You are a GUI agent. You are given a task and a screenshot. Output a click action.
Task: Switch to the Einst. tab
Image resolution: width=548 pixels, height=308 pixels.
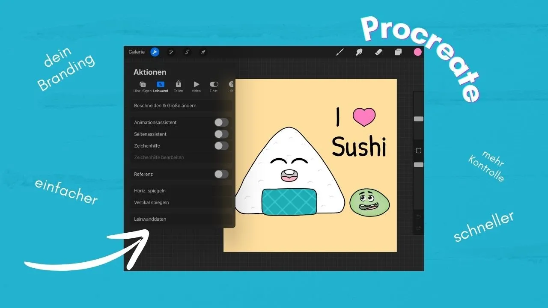point(214,87)
